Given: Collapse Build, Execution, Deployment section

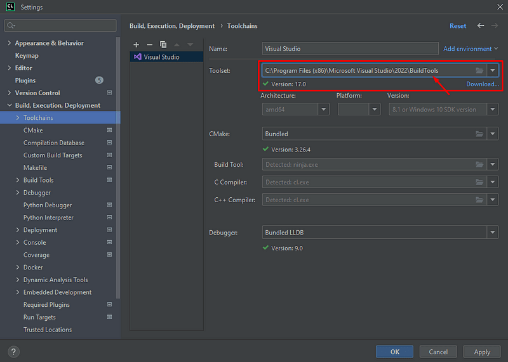Looking at the screenshot, I should coord(10,105).
